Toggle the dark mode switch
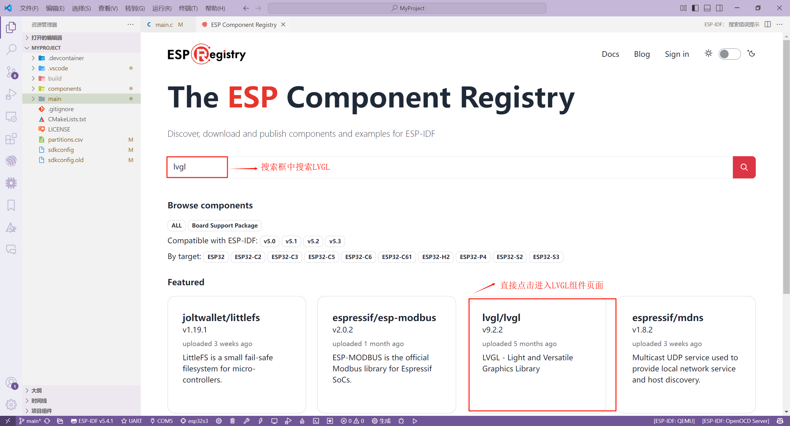This screenshot has height=426, width=790. (729, 54)
